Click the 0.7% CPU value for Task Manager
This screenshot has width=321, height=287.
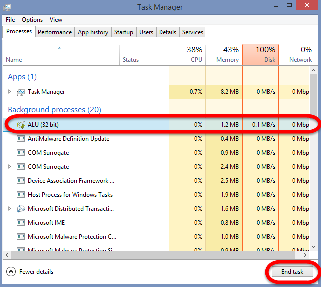point(196,92)
